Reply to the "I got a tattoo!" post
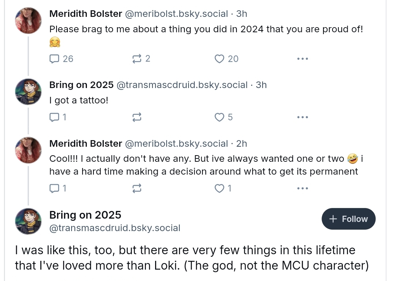396x281 pixels. coord(58,117)
